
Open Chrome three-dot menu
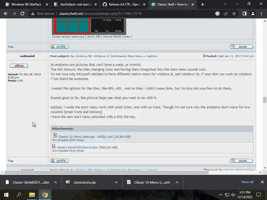click(x=261, y=14)
